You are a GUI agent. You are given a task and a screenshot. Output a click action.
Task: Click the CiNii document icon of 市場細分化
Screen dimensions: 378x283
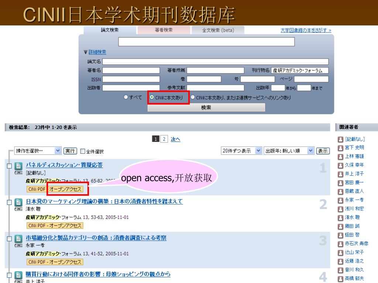[18, 239]
